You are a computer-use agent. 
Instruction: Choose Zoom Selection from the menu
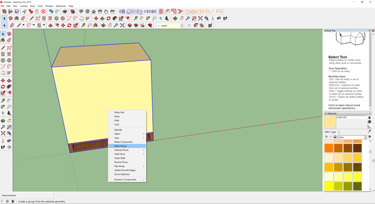pyautogui.click(x=127, y=174)
